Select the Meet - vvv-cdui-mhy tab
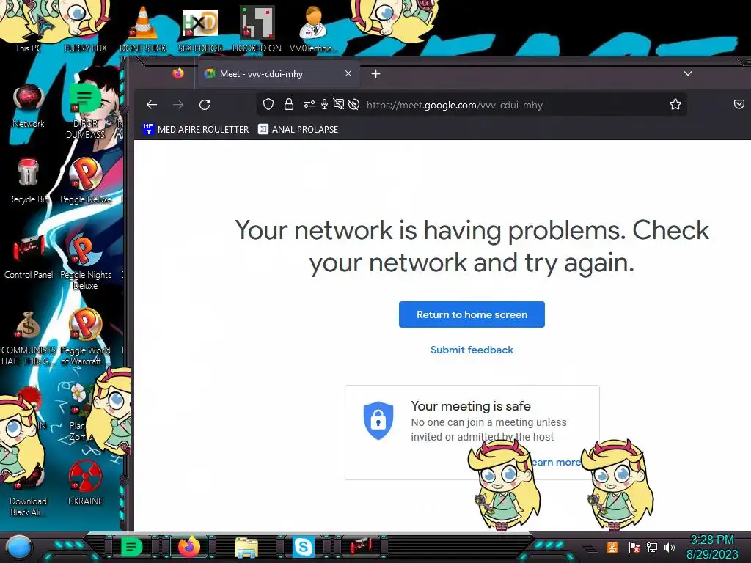Screen dimensions: 751x563 [x=278, y=74]
